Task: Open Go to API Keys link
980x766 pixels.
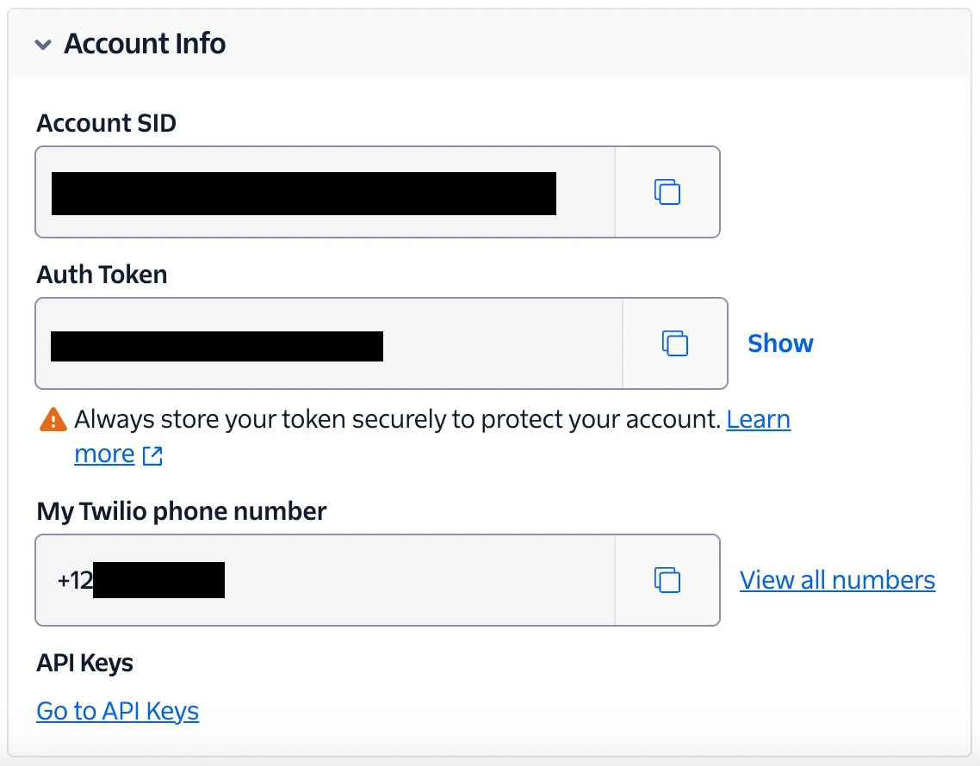Action: 117,711
